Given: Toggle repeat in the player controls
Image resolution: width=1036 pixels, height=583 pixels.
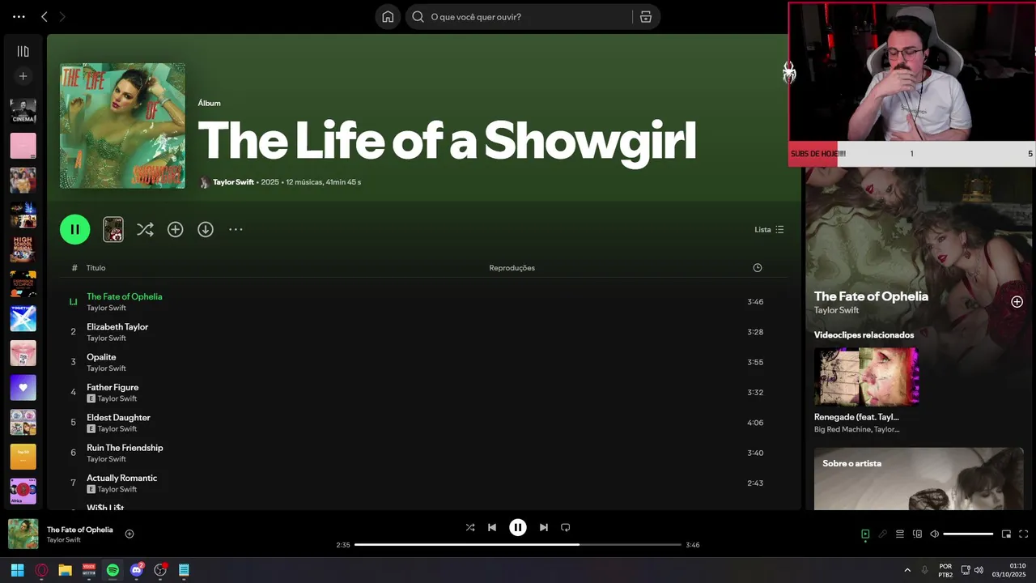Looking at the screenshot, I should coord(566,527).
